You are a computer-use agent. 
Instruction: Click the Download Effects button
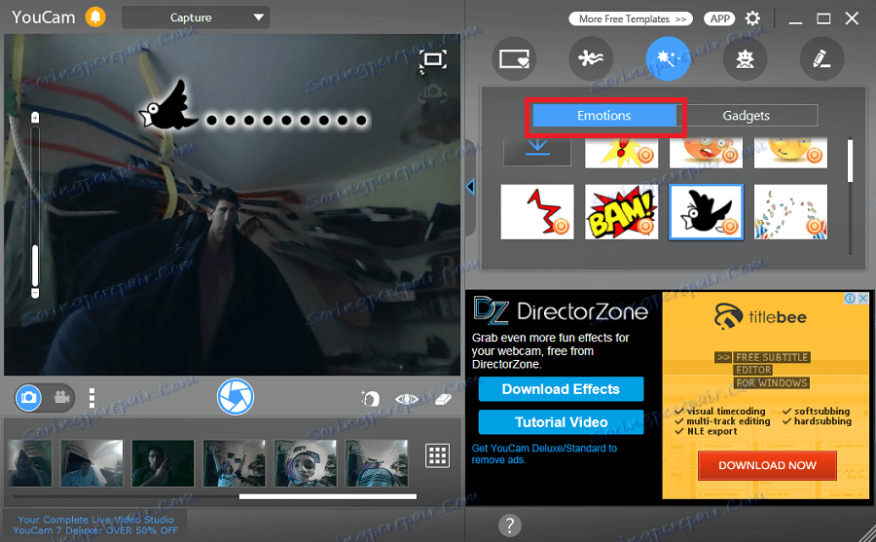561,389
